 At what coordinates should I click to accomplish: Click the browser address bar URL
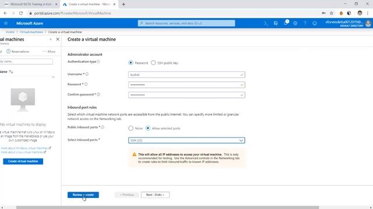click(72, 13)
